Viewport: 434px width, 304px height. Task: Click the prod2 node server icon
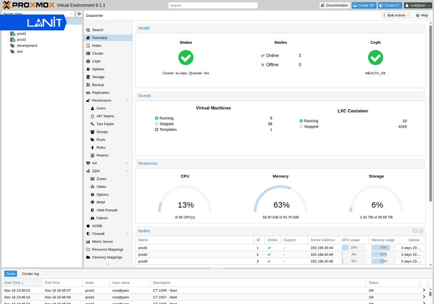[13, 33]
